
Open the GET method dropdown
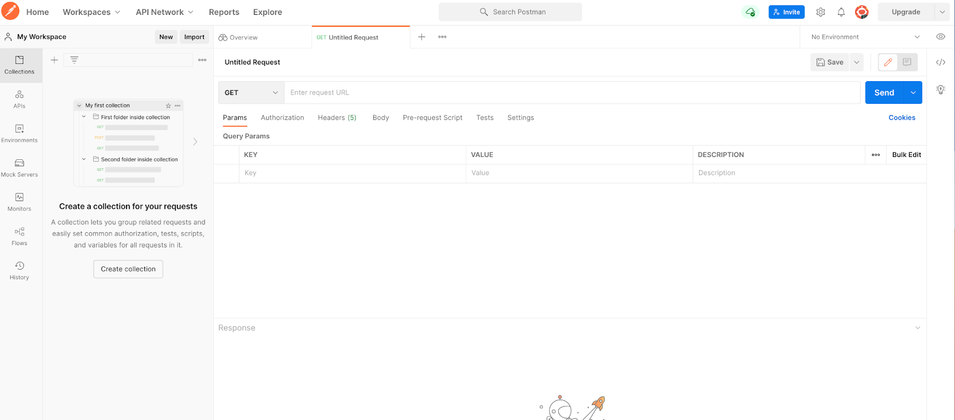(x=251, y=92)
